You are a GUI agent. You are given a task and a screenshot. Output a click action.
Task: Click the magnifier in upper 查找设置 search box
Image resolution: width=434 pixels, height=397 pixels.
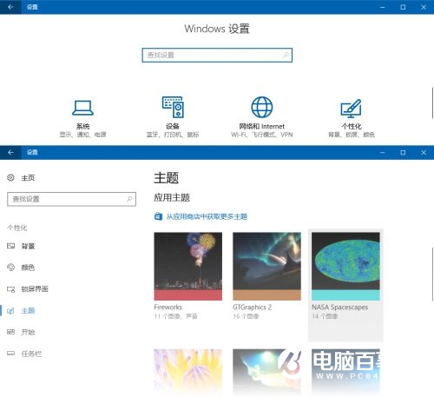(286, 55)
